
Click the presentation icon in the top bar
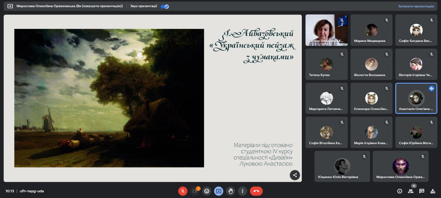[x=10, y=6]
